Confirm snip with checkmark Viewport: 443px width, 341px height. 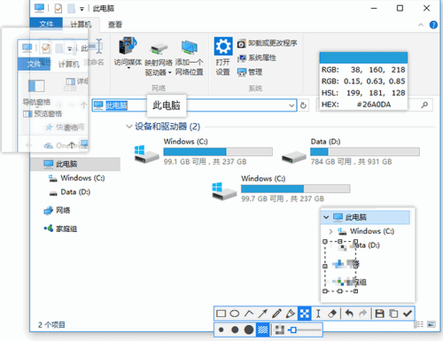tap(408, 314)
